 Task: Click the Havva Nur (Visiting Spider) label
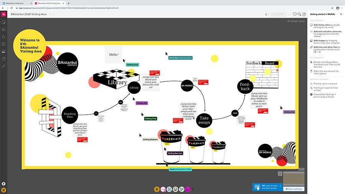click(x=181, y=58)
